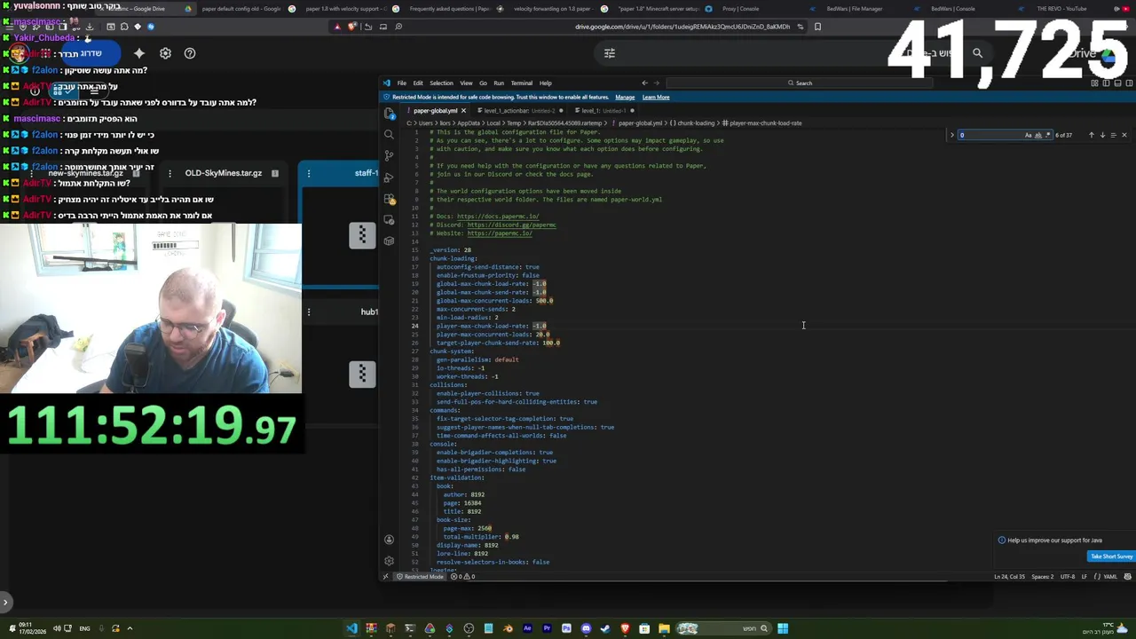Go to the previous find match
Image resolution: width=1136 pixels, height=639 pixels.
click(x=1092, y=135)
